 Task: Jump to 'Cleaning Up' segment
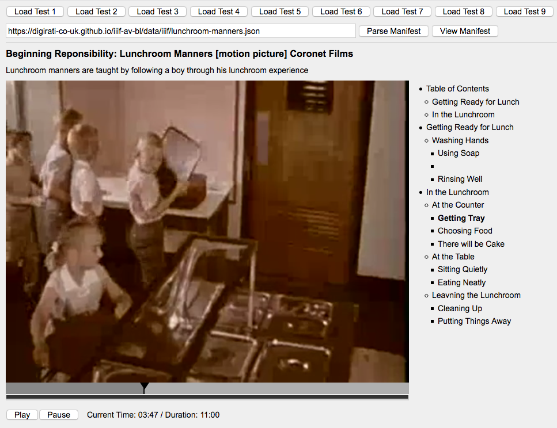460,309
